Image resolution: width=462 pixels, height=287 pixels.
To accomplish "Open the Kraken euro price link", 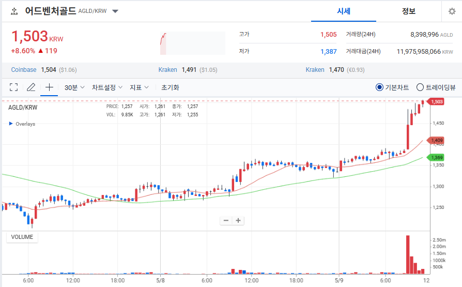I will click(315, 70).
